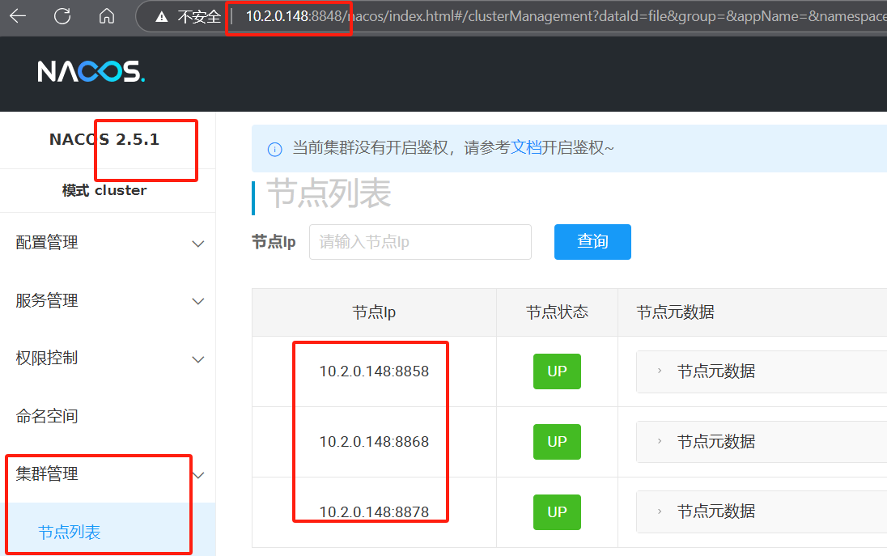Viewport: 887px width, 556px height.
Task: Collapse the 集群管理 menu chevron
Action: click(x=198, y=475)
